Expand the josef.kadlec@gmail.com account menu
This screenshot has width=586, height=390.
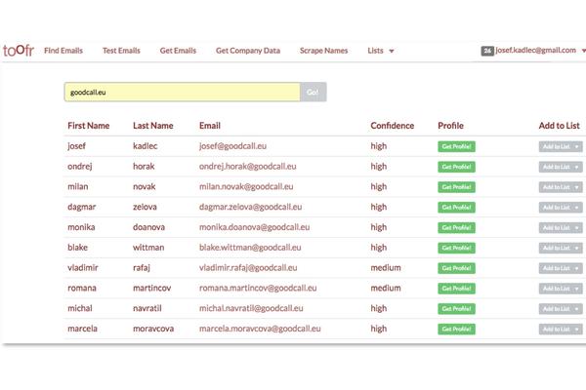tap(540, 51)
